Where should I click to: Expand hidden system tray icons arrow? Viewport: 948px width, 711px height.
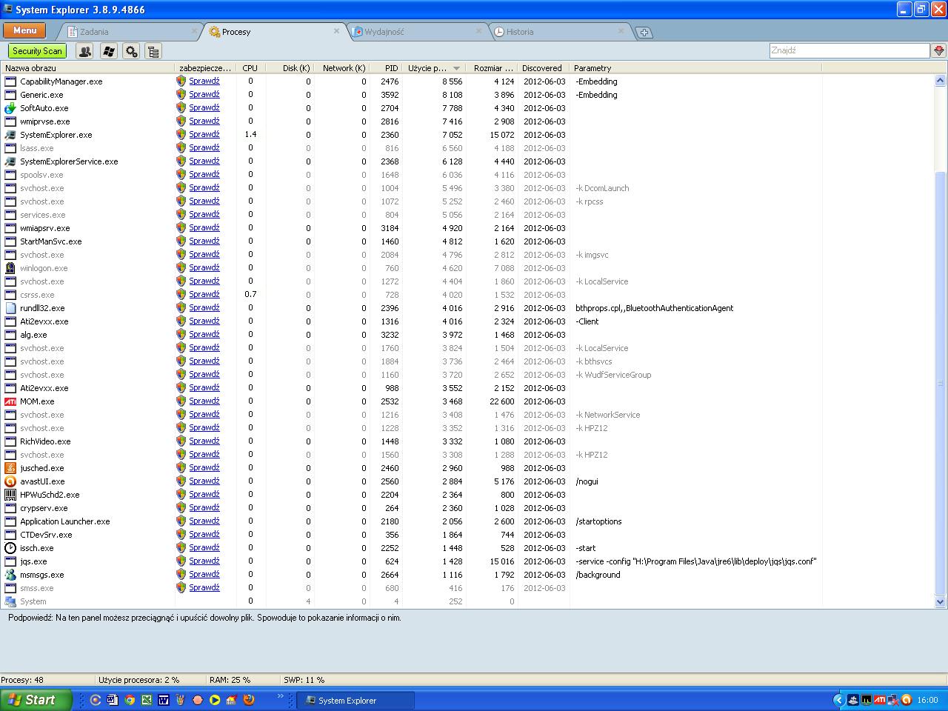[838, 700]
